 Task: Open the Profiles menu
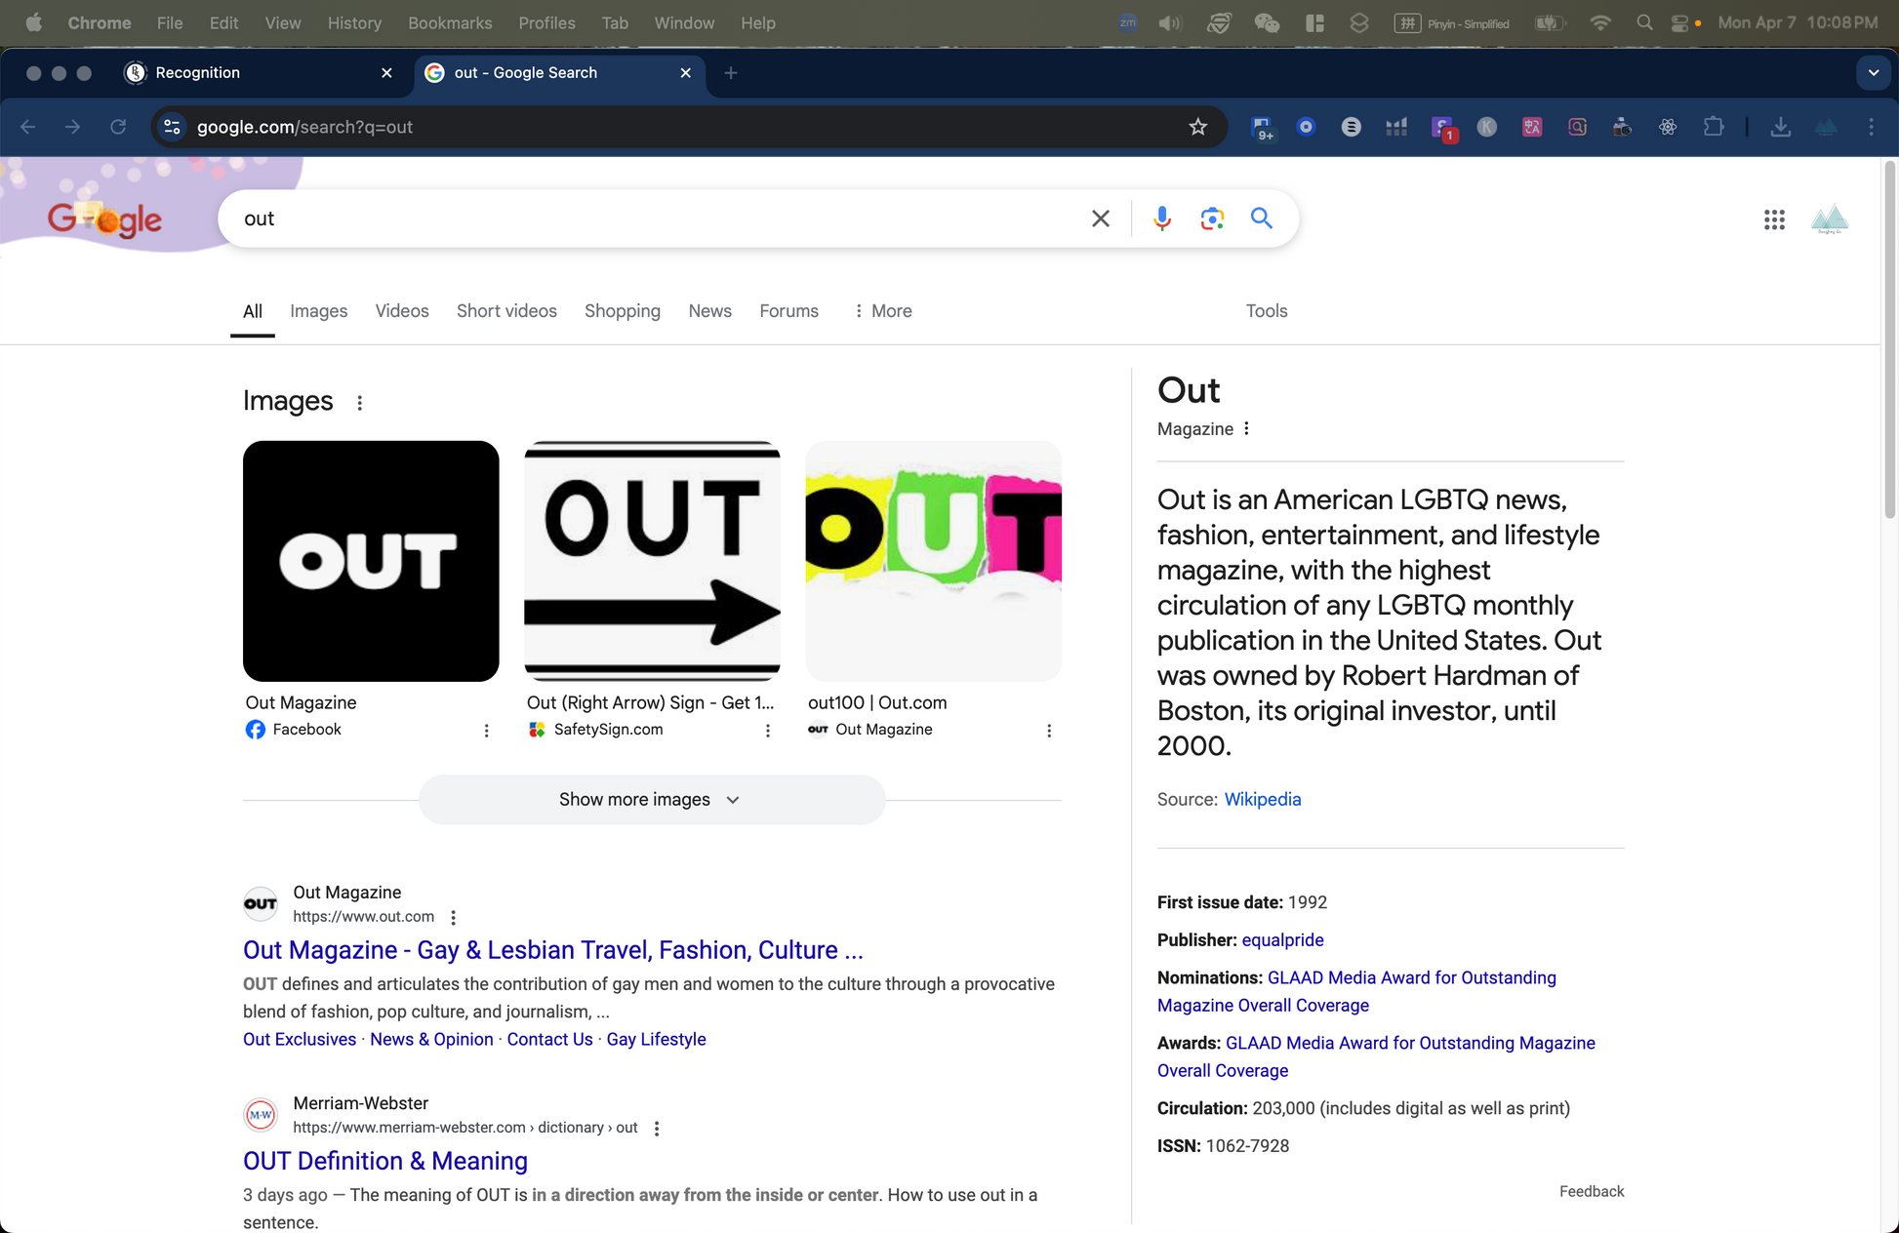point(546,22)
